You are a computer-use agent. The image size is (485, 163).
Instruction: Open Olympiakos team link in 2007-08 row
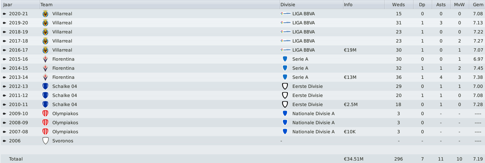[x=65, y=132]
